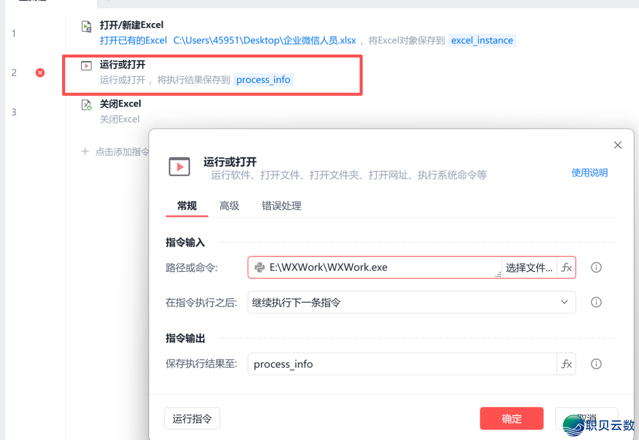Open the 使用说明 link
639x440 pixels.
pos(589,172)
